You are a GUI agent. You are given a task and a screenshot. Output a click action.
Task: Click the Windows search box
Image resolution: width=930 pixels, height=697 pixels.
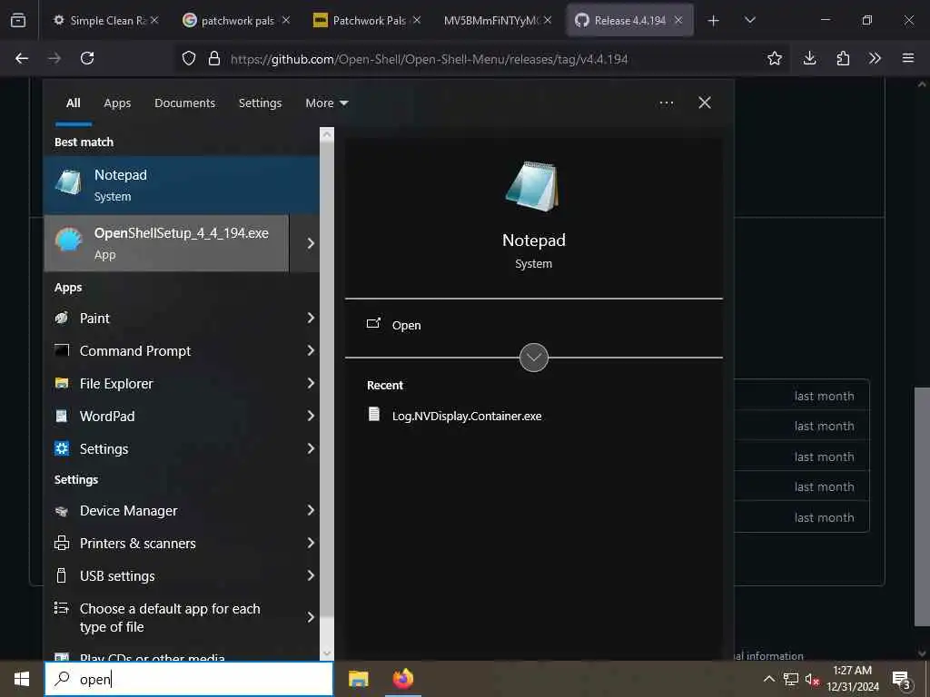pos(189,679)
